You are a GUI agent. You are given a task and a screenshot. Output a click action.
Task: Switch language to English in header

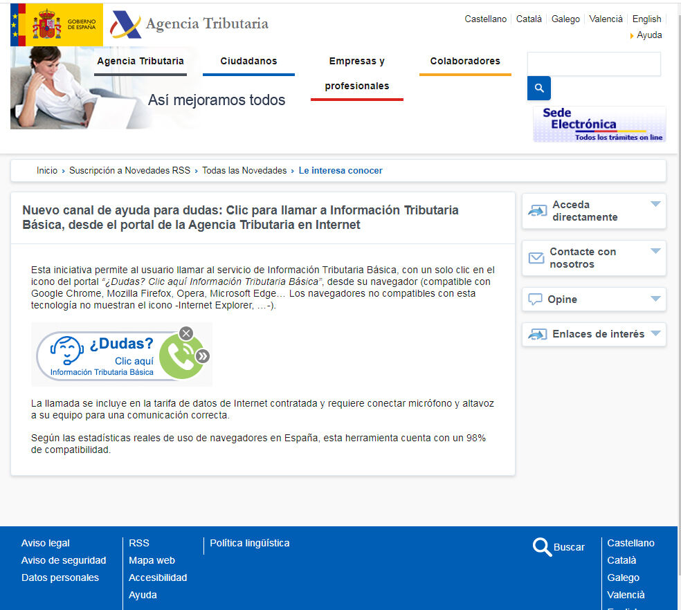tap(646, 19)
